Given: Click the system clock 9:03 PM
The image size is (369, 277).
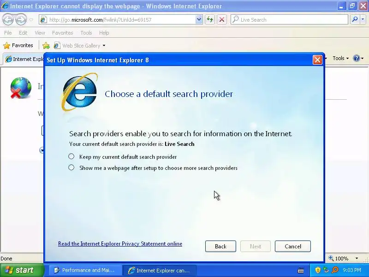Looking at the screenshot, I should click(x=352, y=270).
